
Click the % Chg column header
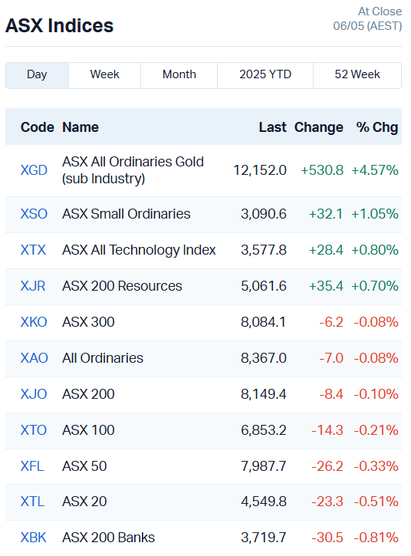[x=377, y=127]
